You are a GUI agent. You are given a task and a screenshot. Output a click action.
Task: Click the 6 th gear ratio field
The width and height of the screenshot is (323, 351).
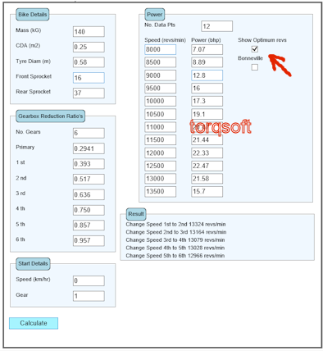pos(89,241)
